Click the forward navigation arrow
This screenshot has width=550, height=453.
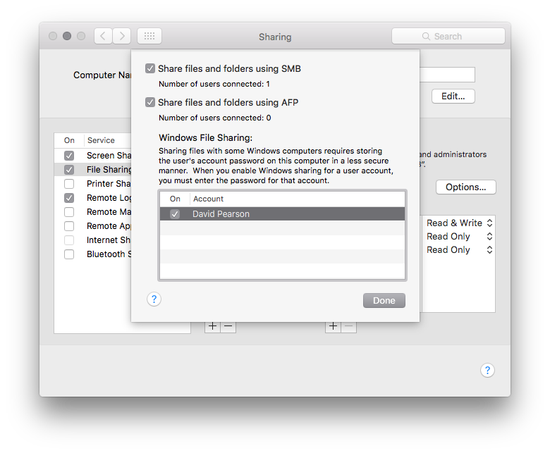(x=122, y=36)
